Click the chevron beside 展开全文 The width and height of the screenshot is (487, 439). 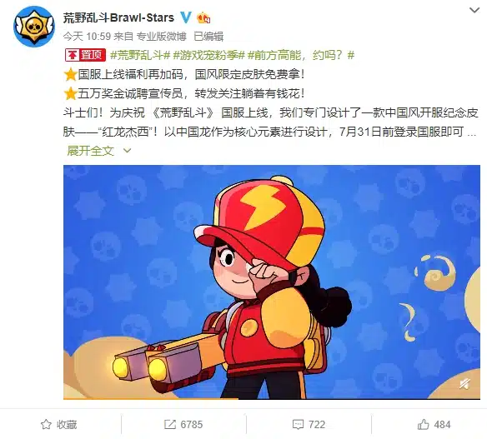128,151
